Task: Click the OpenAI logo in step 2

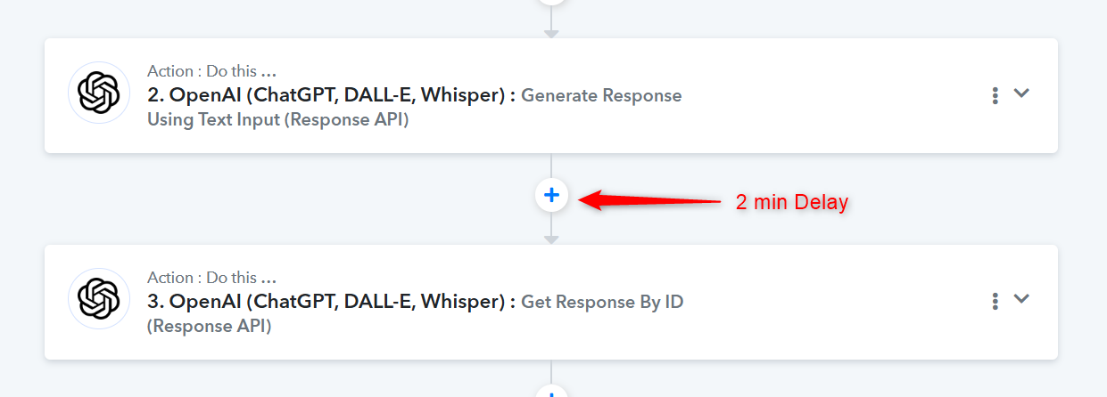Action: [99, 93]
